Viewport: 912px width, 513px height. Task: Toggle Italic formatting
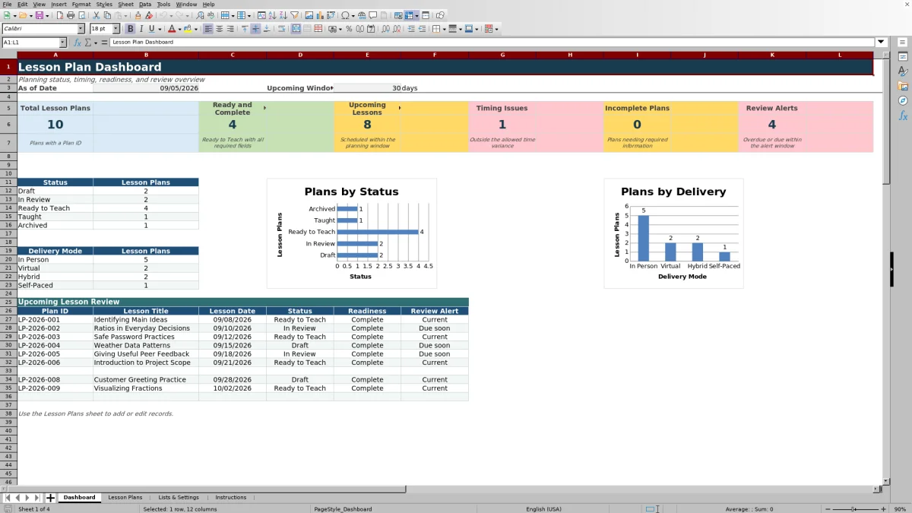[141, 29]
